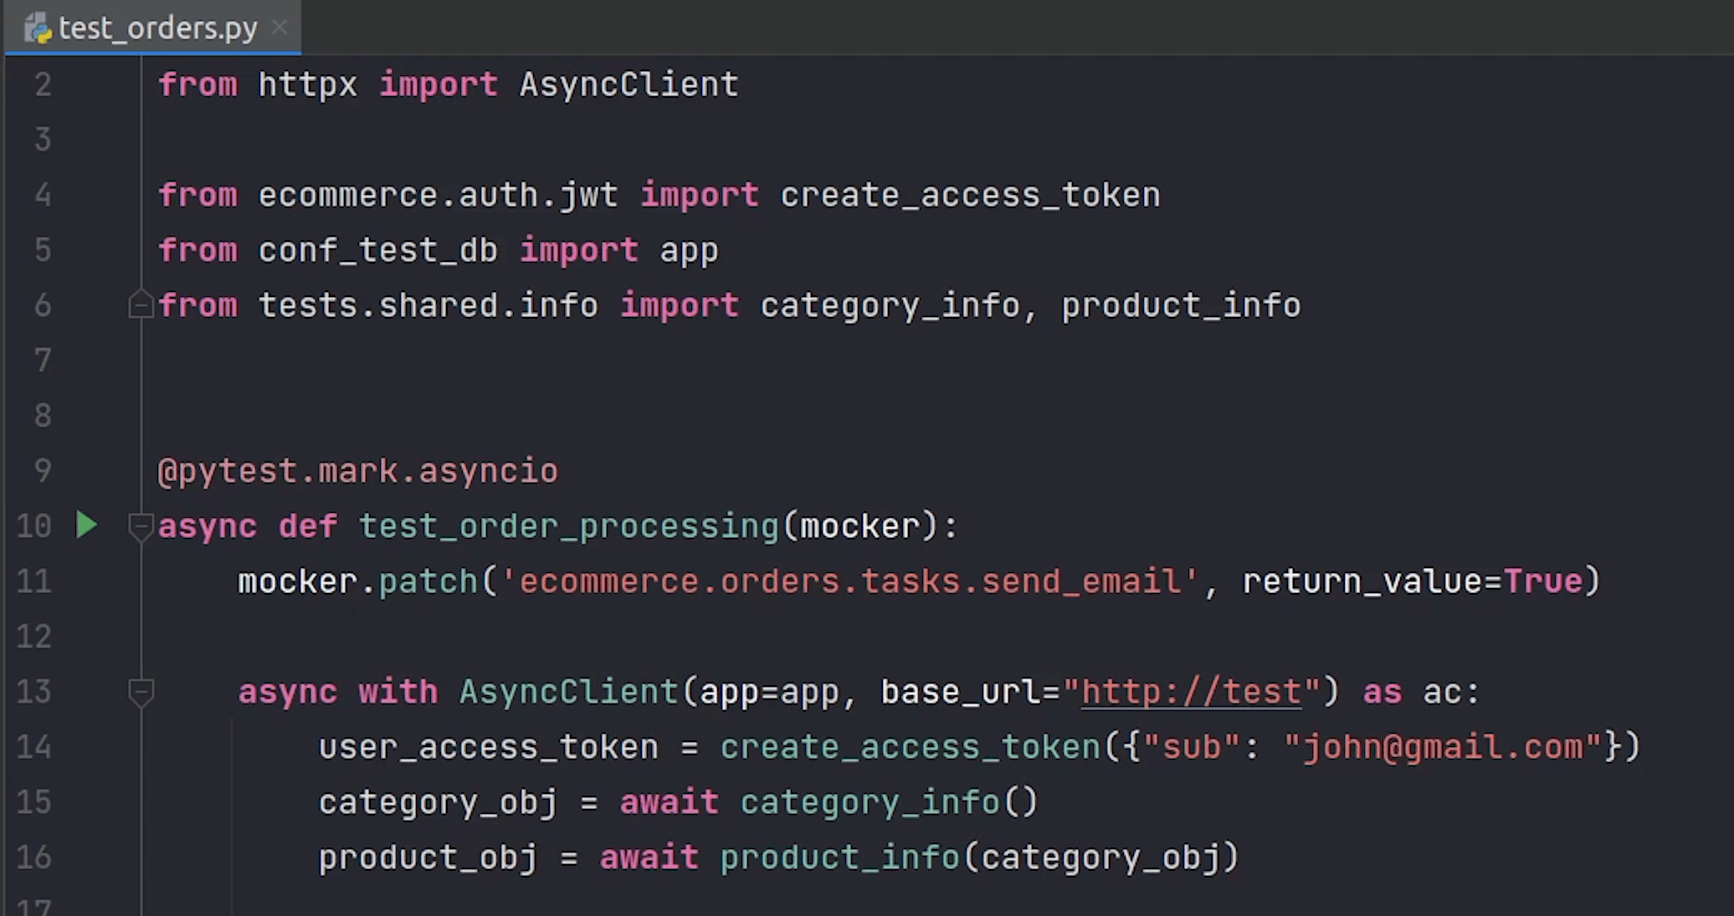
Task: Click the 'ecommerce.orders.tasks.send_email' string
Action: (x=849, y=581)
